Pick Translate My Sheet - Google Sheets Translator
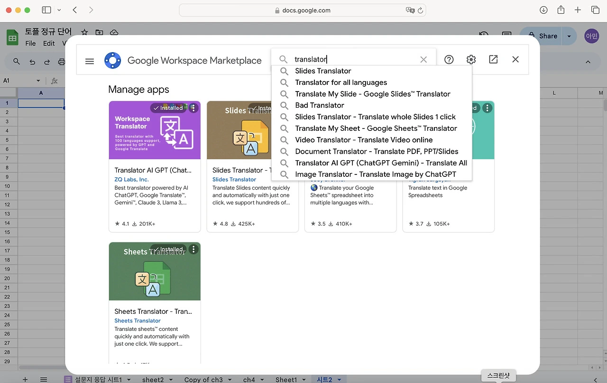 pyautogui.click(x=372, y=128)
